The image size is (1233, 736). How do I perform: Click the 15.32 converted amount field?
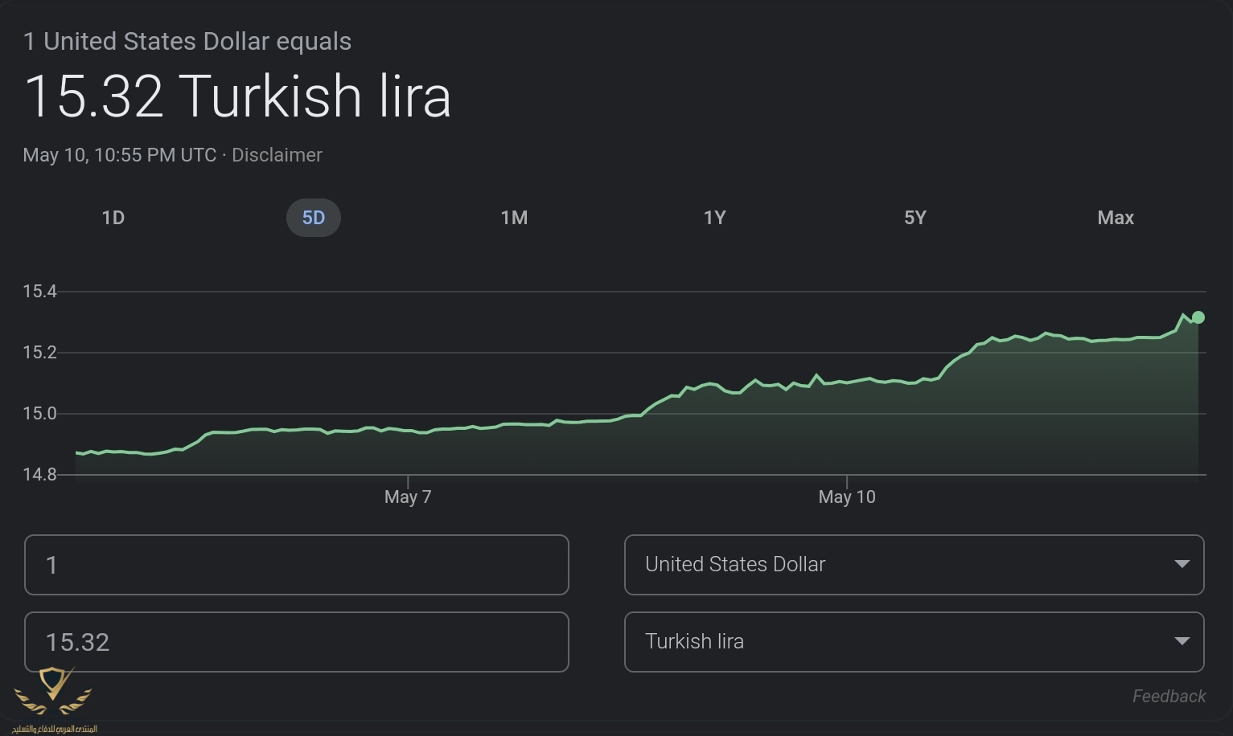[296, 642]
